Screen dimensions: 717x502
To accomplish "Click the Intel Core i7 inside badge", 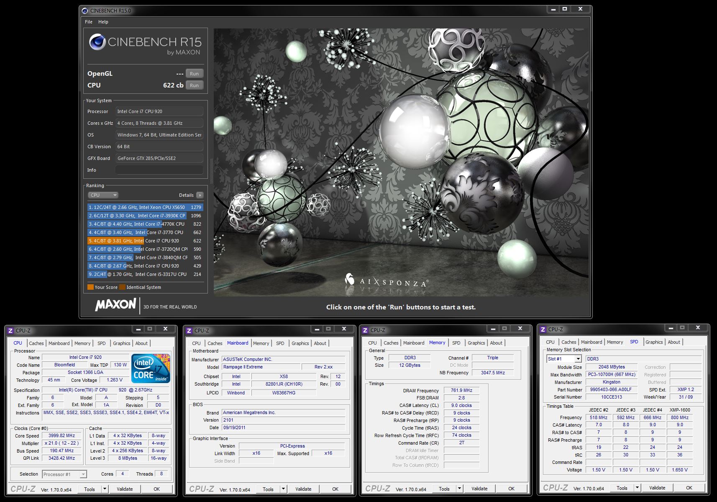I will [151, 368].
